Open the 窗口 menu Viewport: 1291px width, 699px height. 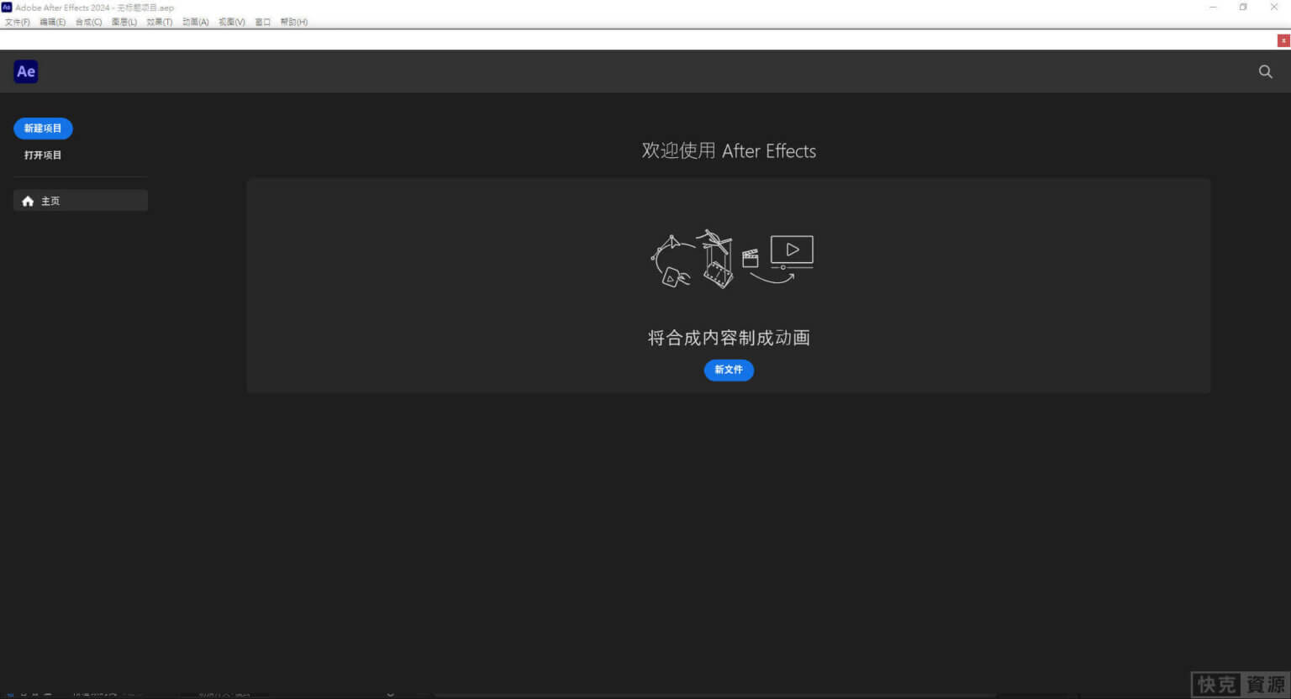click(263, 22)
